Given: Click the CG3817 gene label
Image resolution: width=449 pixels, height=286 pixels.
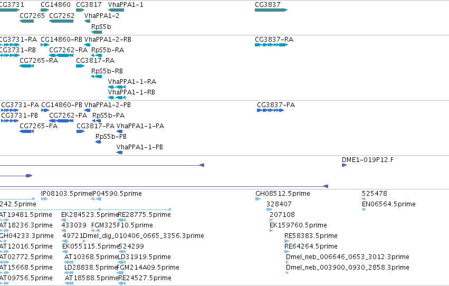Looking at the screenshot, I should (89, 5).
